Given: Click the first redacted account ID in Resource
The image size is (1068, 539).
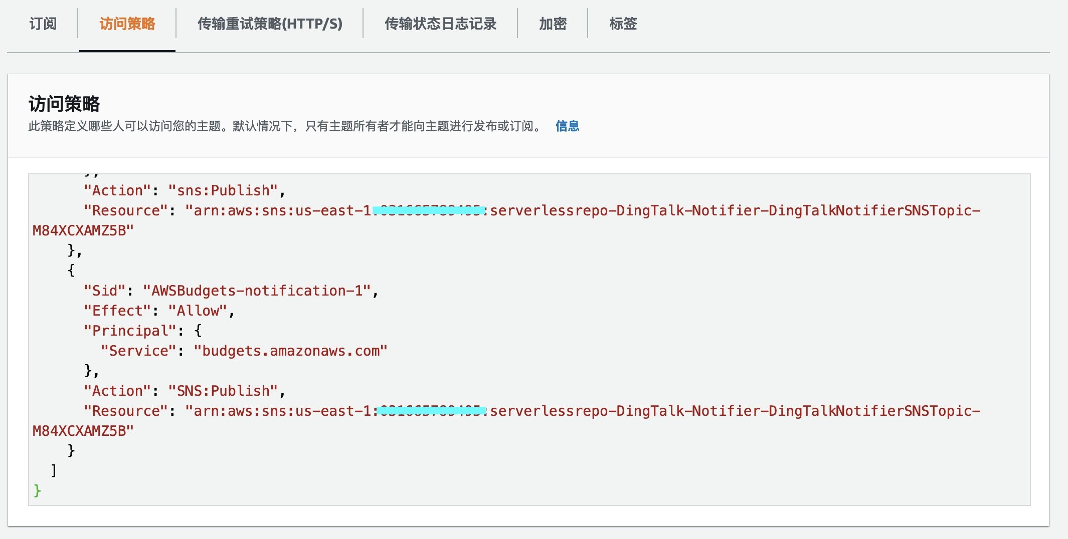Looking at the screenshot, I should (429, 211).
